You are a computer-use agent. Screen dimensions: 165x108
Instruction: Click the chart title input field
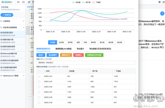click(86, 63)
